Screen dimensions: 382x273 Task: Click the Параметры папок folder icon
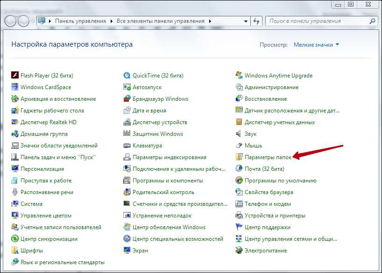(239, 157)
